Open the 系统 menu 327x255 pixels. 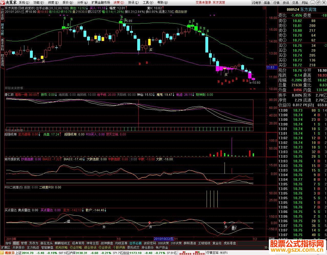[24, 2]
